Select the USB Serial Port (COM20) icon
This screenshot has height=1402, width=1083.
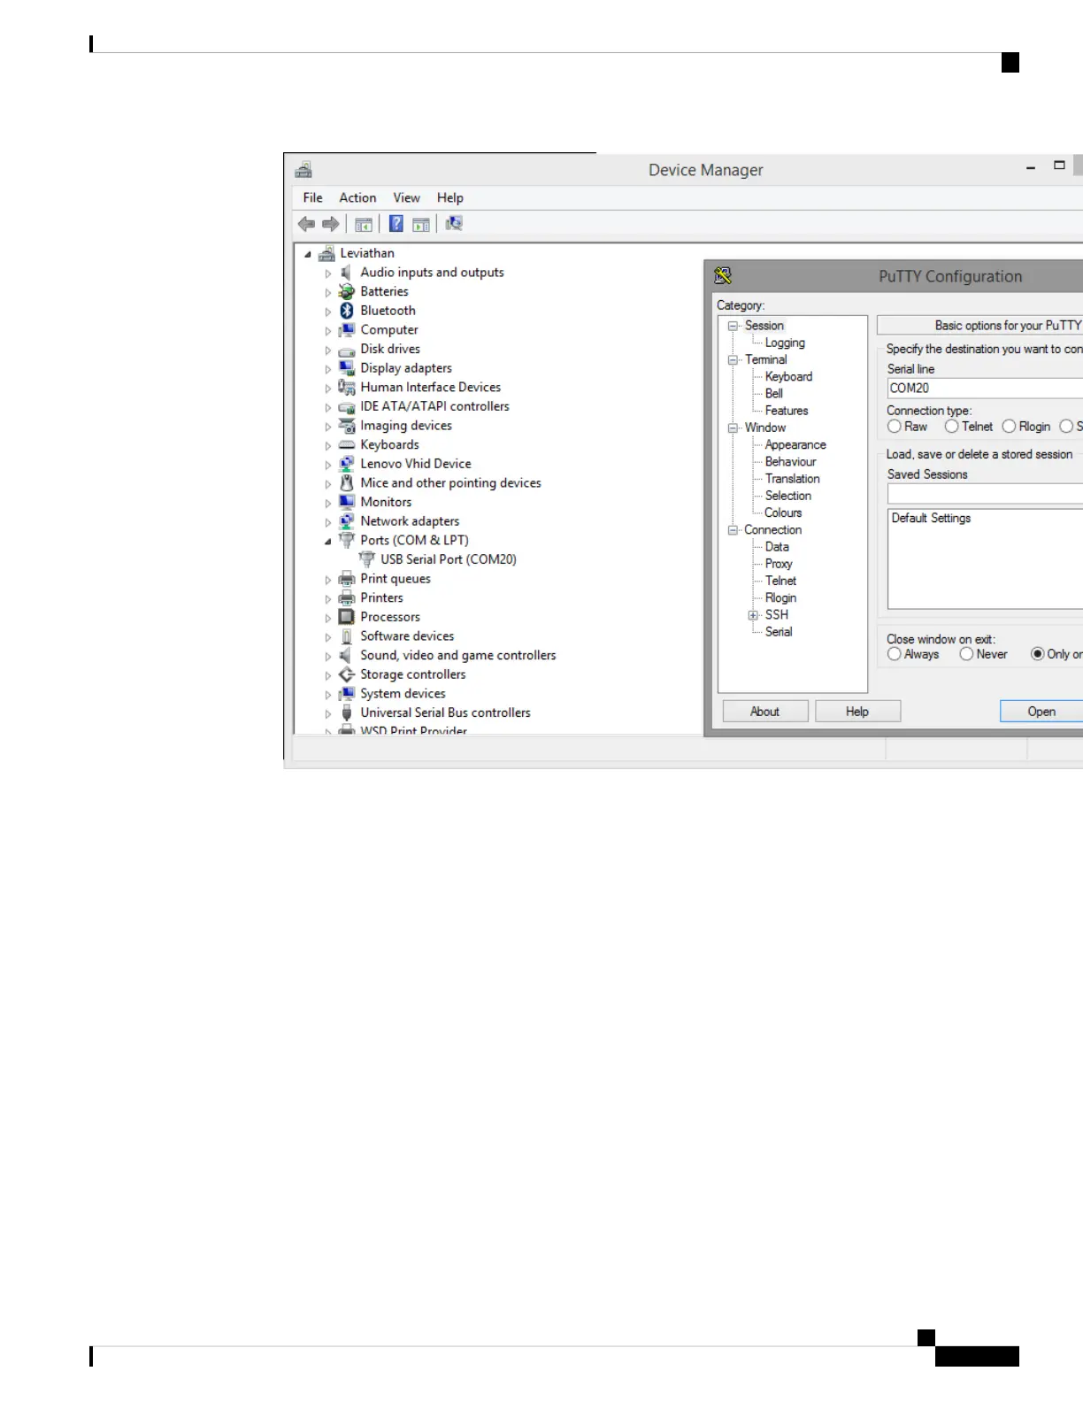pyautogui.click(x=367, y=559)
